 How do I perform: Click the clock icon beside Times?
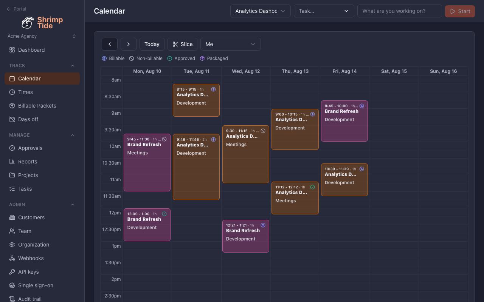click(12, 92)
